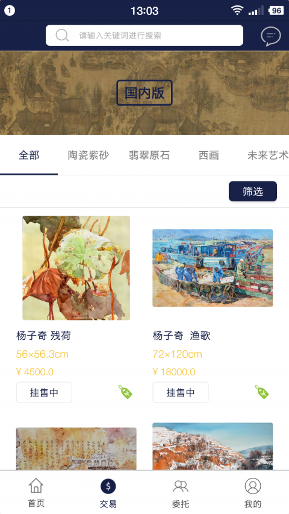Open the 未来艺术 tab
The width and height of the screenshot is (289, 514).
tap(268, 155)
